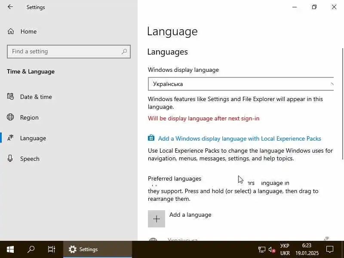Click the red sign-in notice text
The height and width of the screenshot is (258, 344).
coord(203,119)
